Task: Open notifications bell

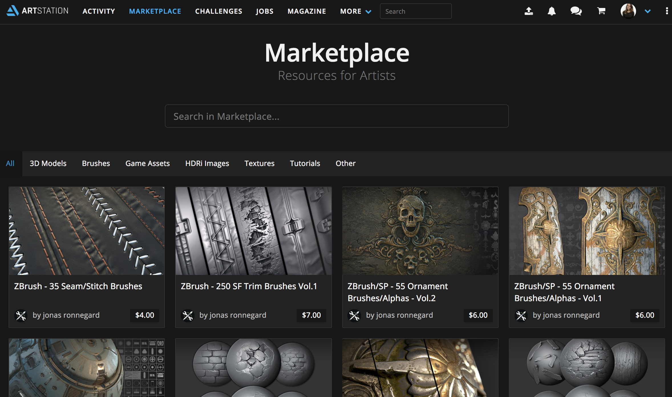Action: (x=552, y=11)
